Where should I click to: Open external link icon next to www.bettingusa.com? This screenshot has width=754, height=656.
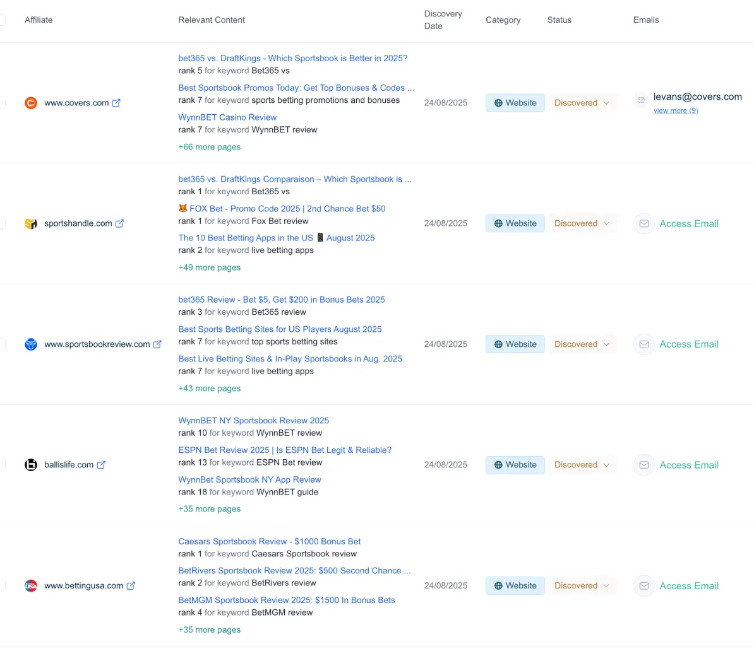coord(131,585)
